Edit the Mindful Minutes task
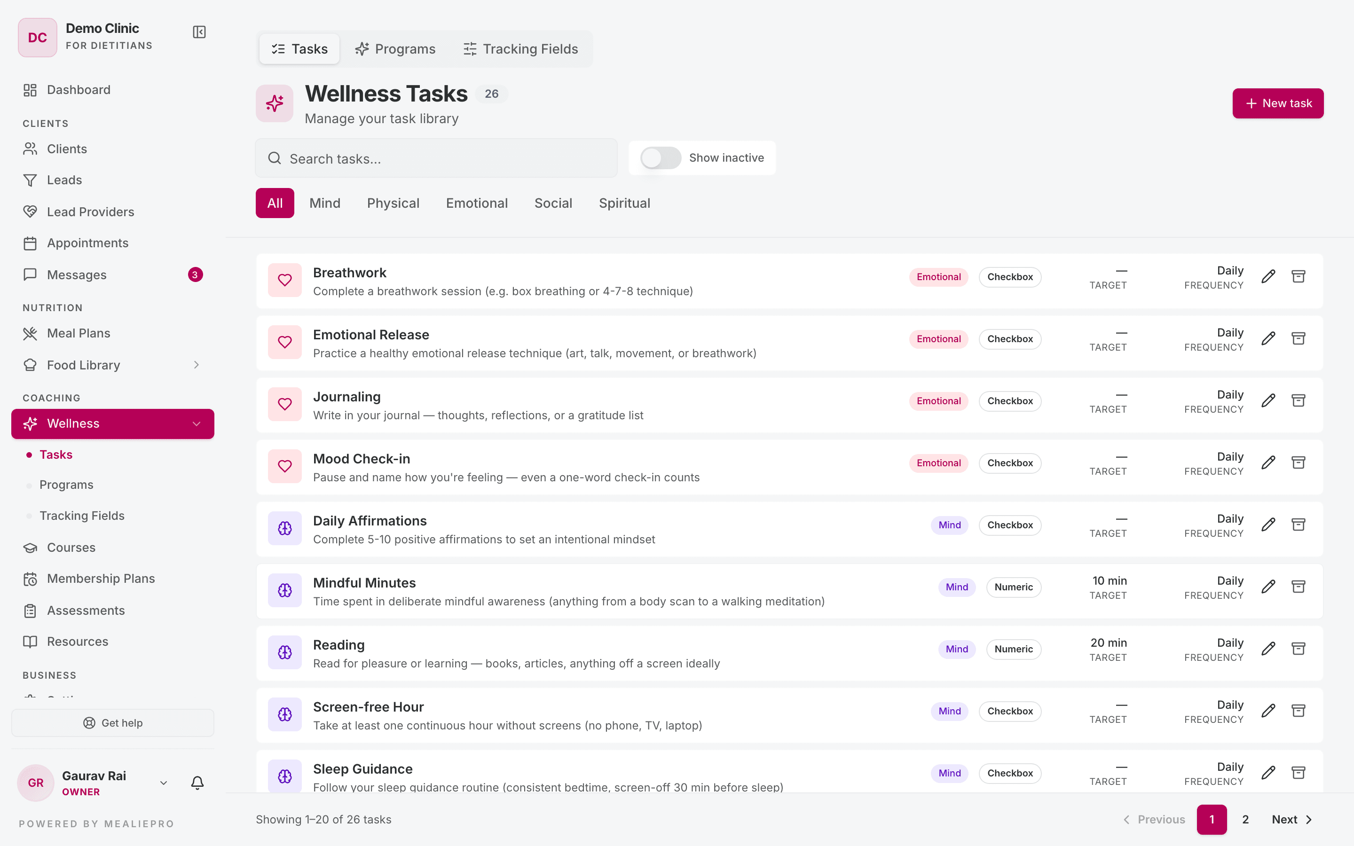The height and width of the screenshot is (846, 1354). [1268, 587]
